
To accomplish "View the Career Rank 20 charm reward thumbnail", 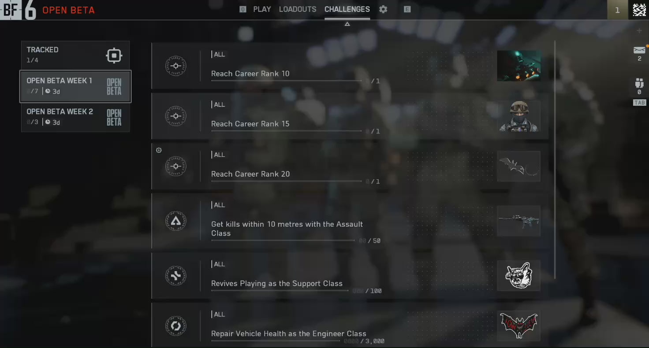I will tap(519, 166).
